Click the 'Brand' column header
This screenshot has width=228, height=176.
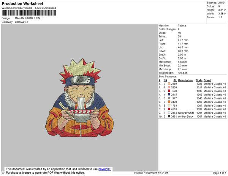[x=207, y=80]
